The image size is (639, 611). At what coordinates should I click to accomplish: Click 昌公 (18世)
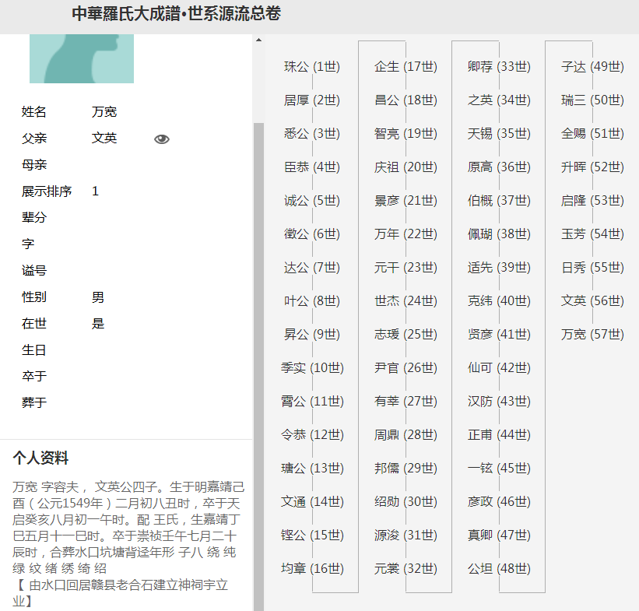click(x=406, y=100)
